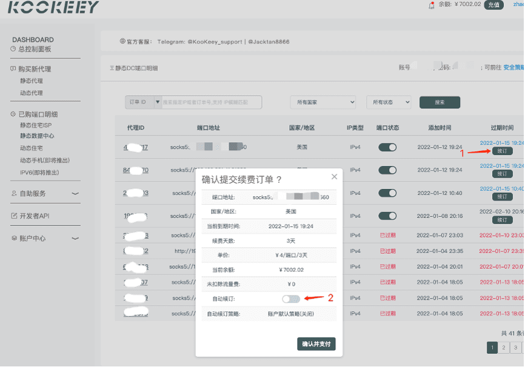Open the 所有状态 status dropdown
Image resolution: width=525 pixels, height=367 pixels.
(389, 102)
